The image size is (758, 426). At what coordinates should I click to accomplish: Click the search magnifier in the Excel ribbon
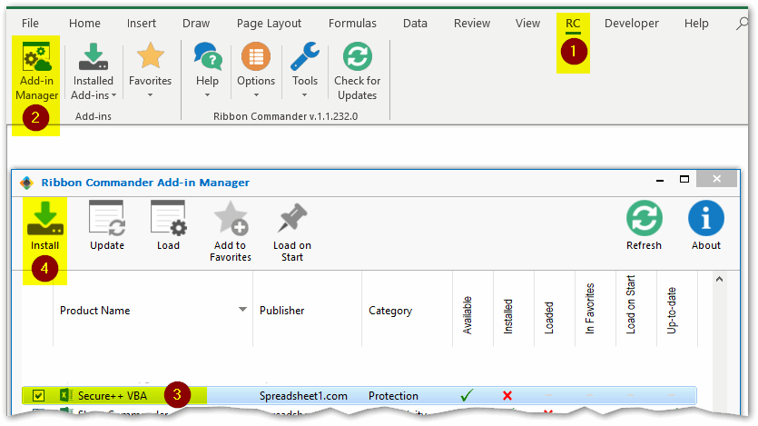pyautogui.click(x=743, y=23)
